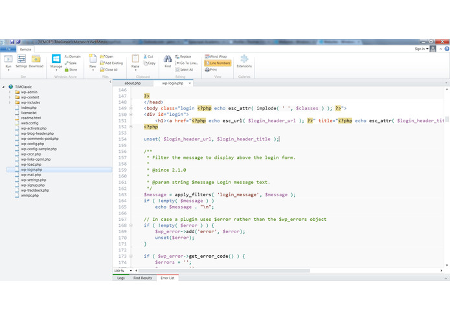Select web.config in file tree
The height and width of the screenshot is (320, 450).
30,124
